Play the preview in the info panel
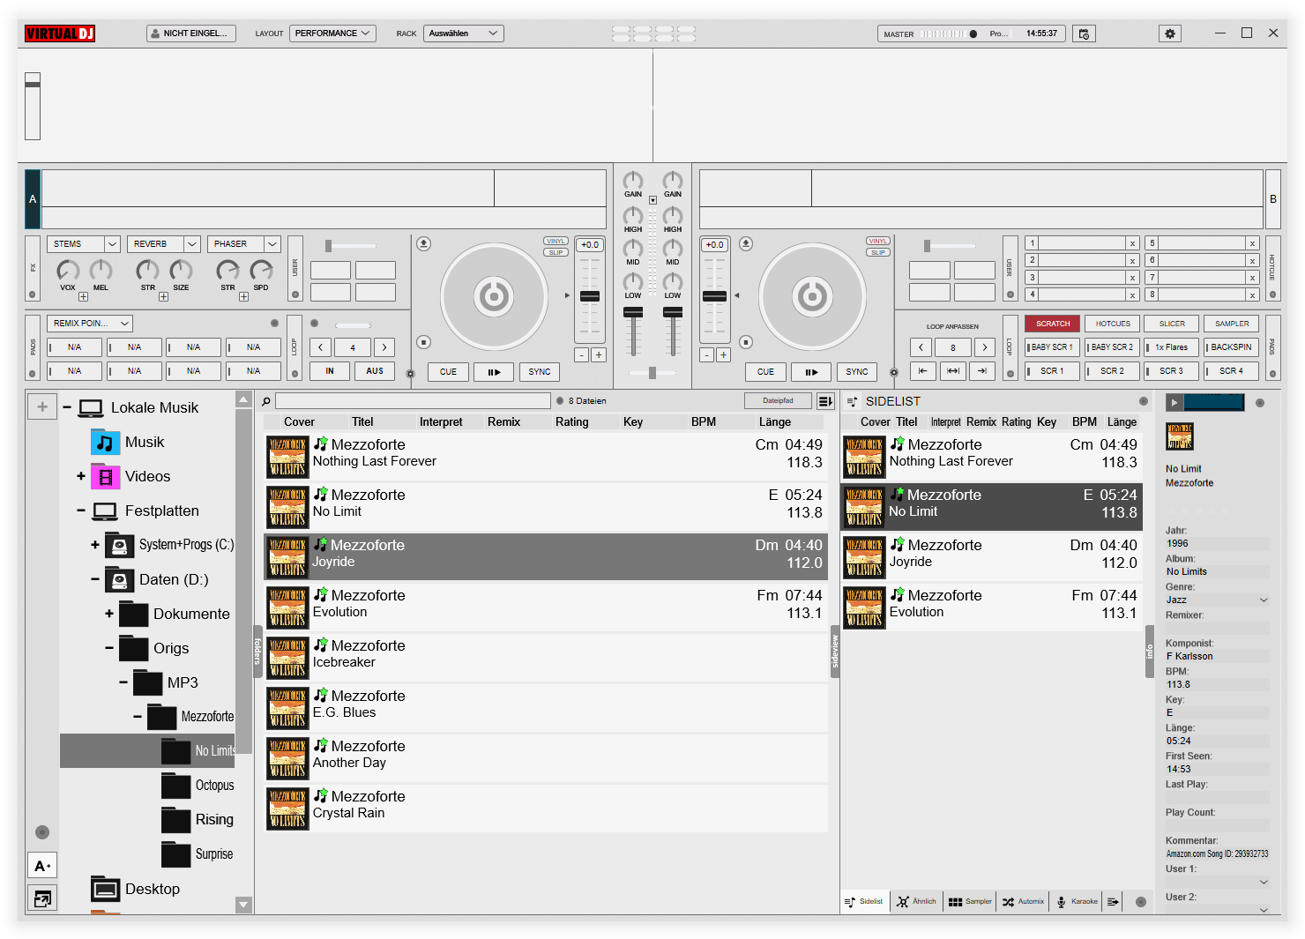Viewport: 1305px width, 939px height. pos(1174,403)
